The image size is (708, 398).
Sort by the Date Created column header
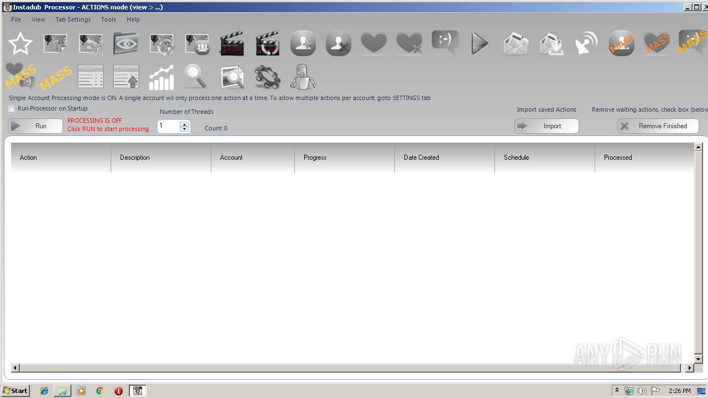445,158
